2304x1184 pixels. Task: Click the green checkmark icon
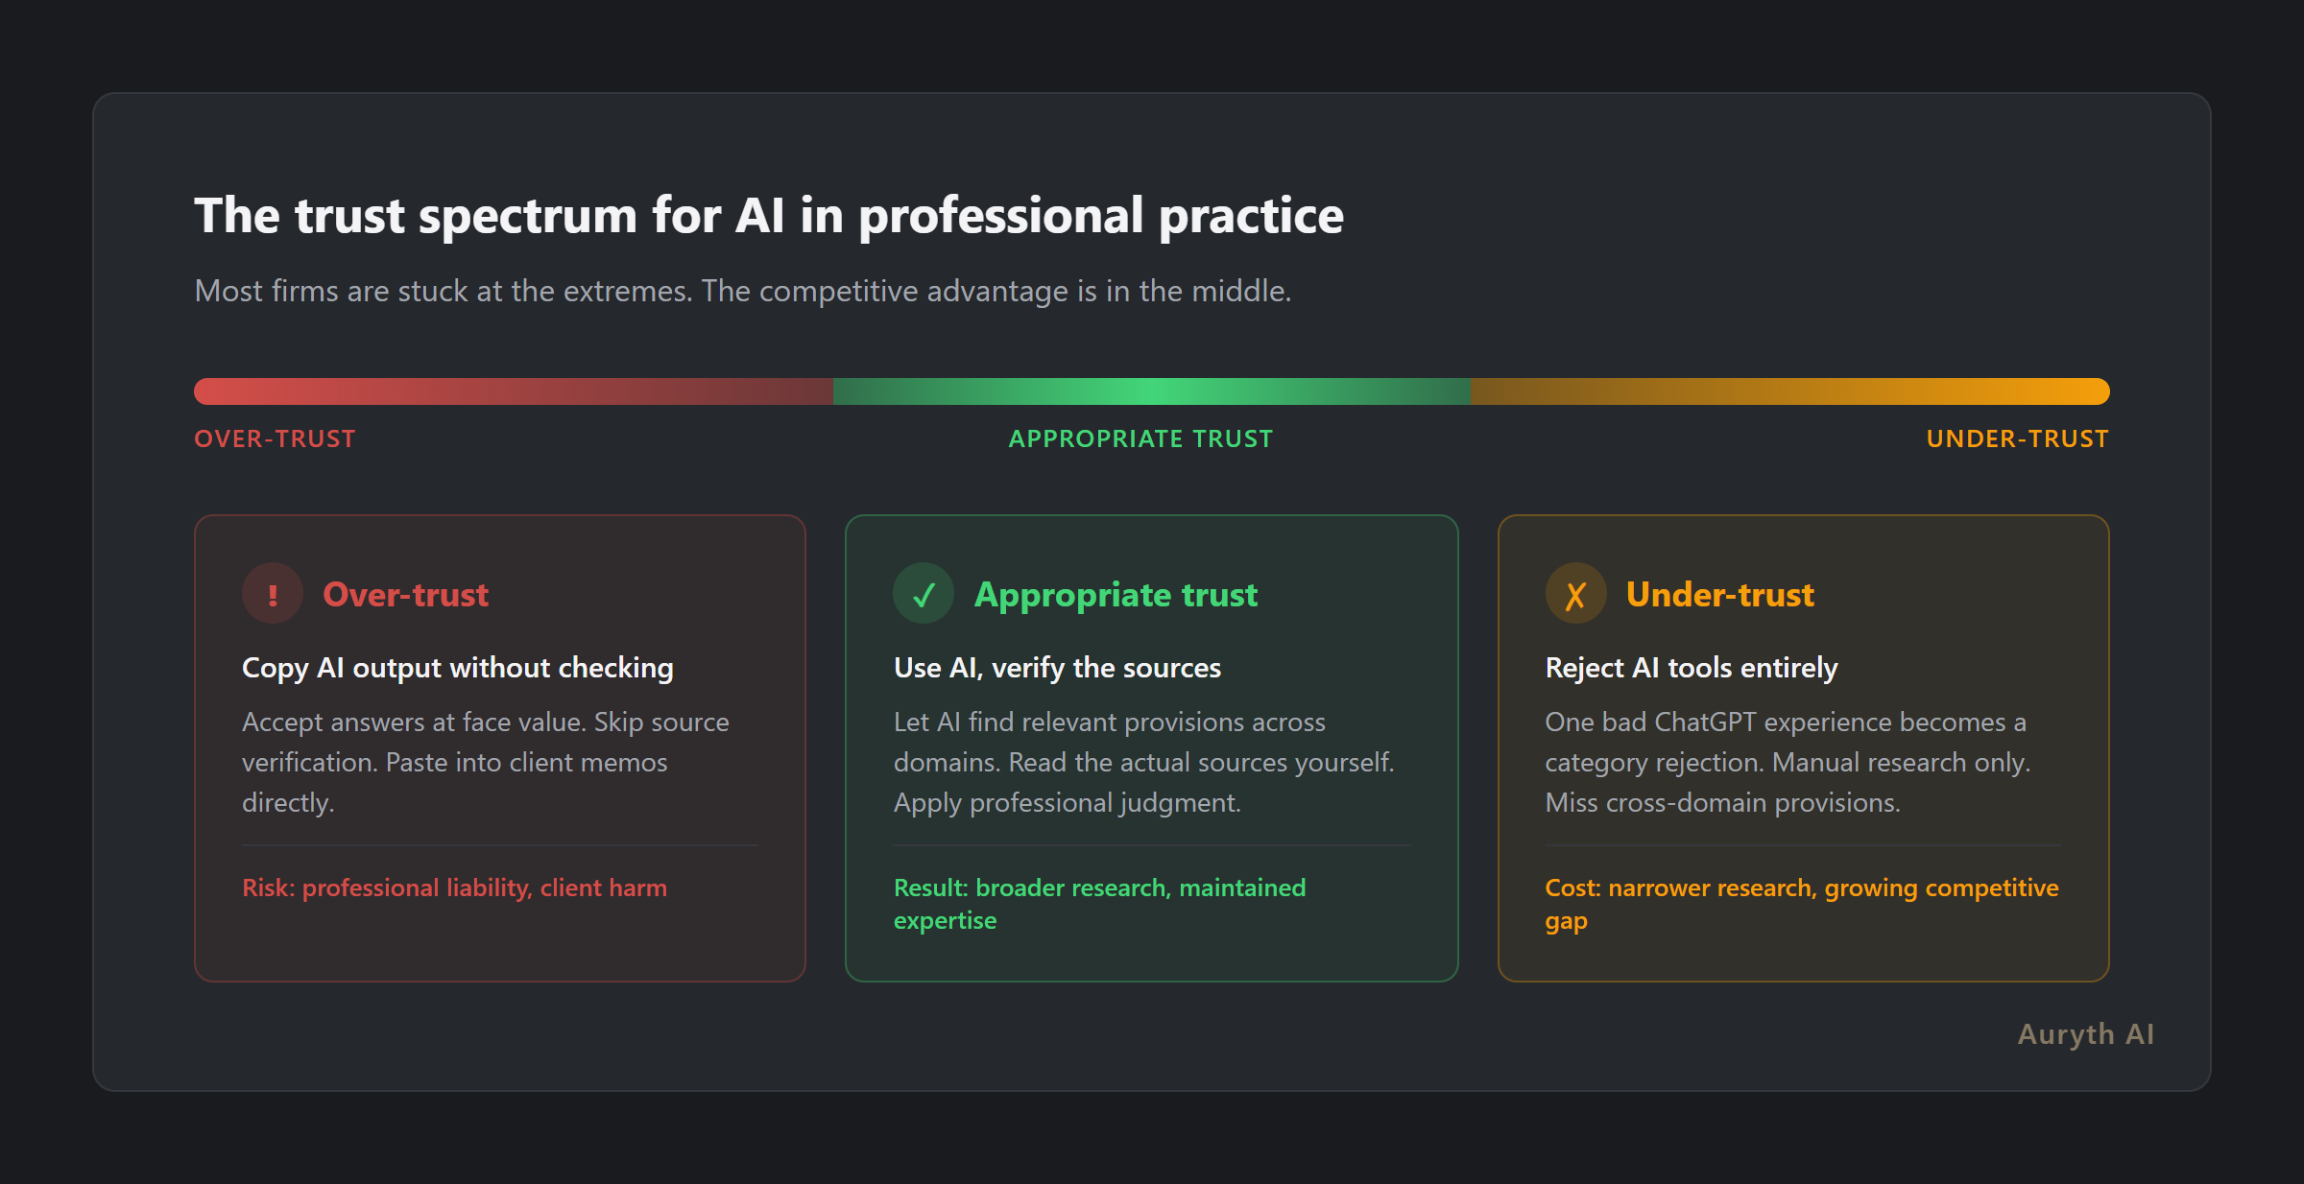[x=924, y=594]
